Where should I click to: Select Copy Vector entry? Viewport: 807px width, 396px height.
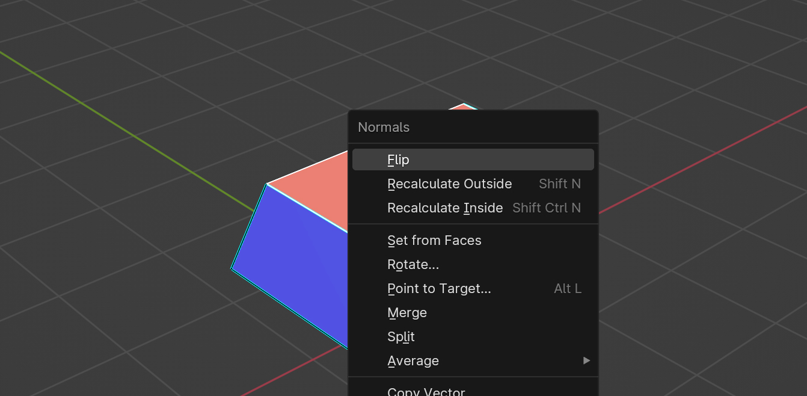(x=473, y=390)
